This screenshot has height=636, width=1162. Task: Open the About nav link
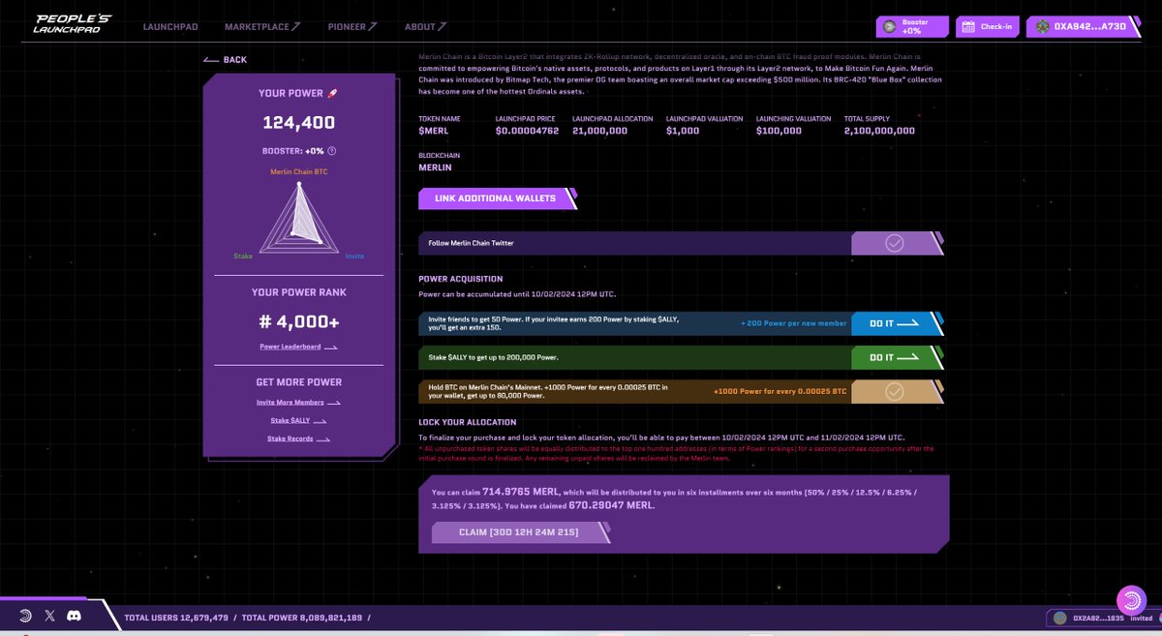coord(426,26)
